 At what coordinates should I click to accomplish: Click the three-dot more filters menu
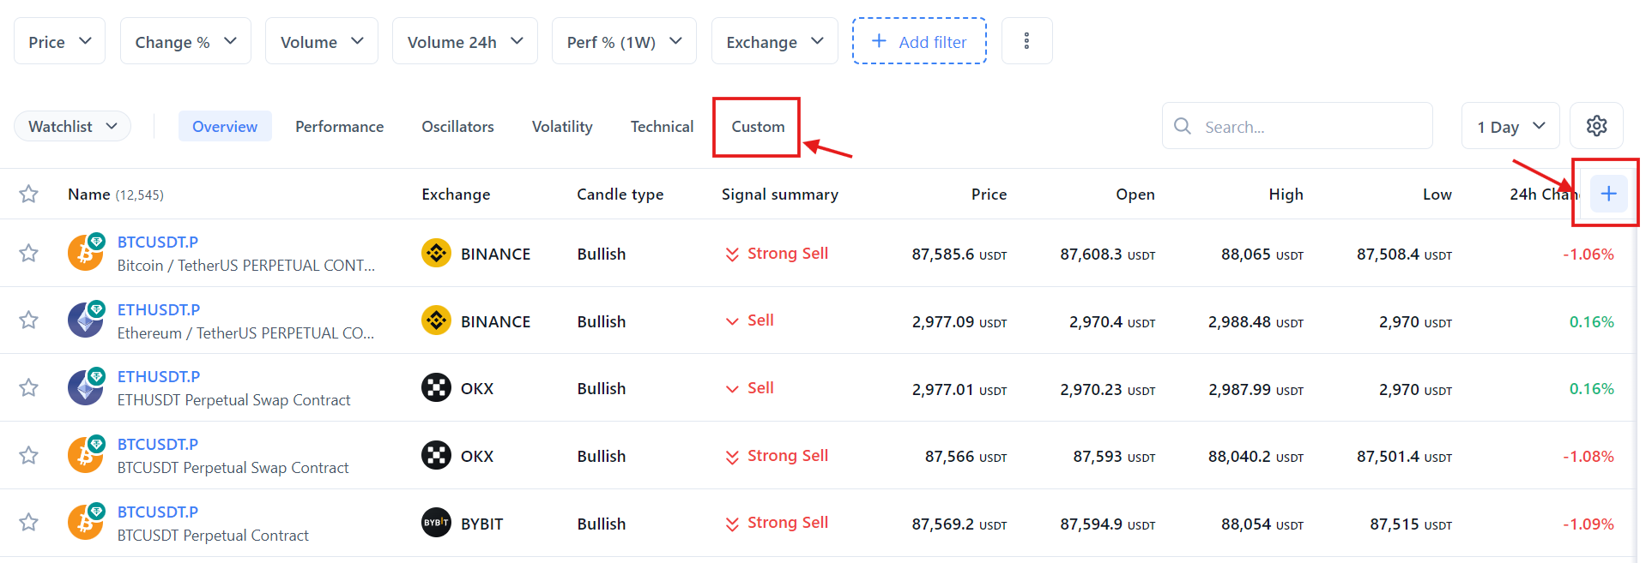pyautogui.click(x=1026, y=41)
